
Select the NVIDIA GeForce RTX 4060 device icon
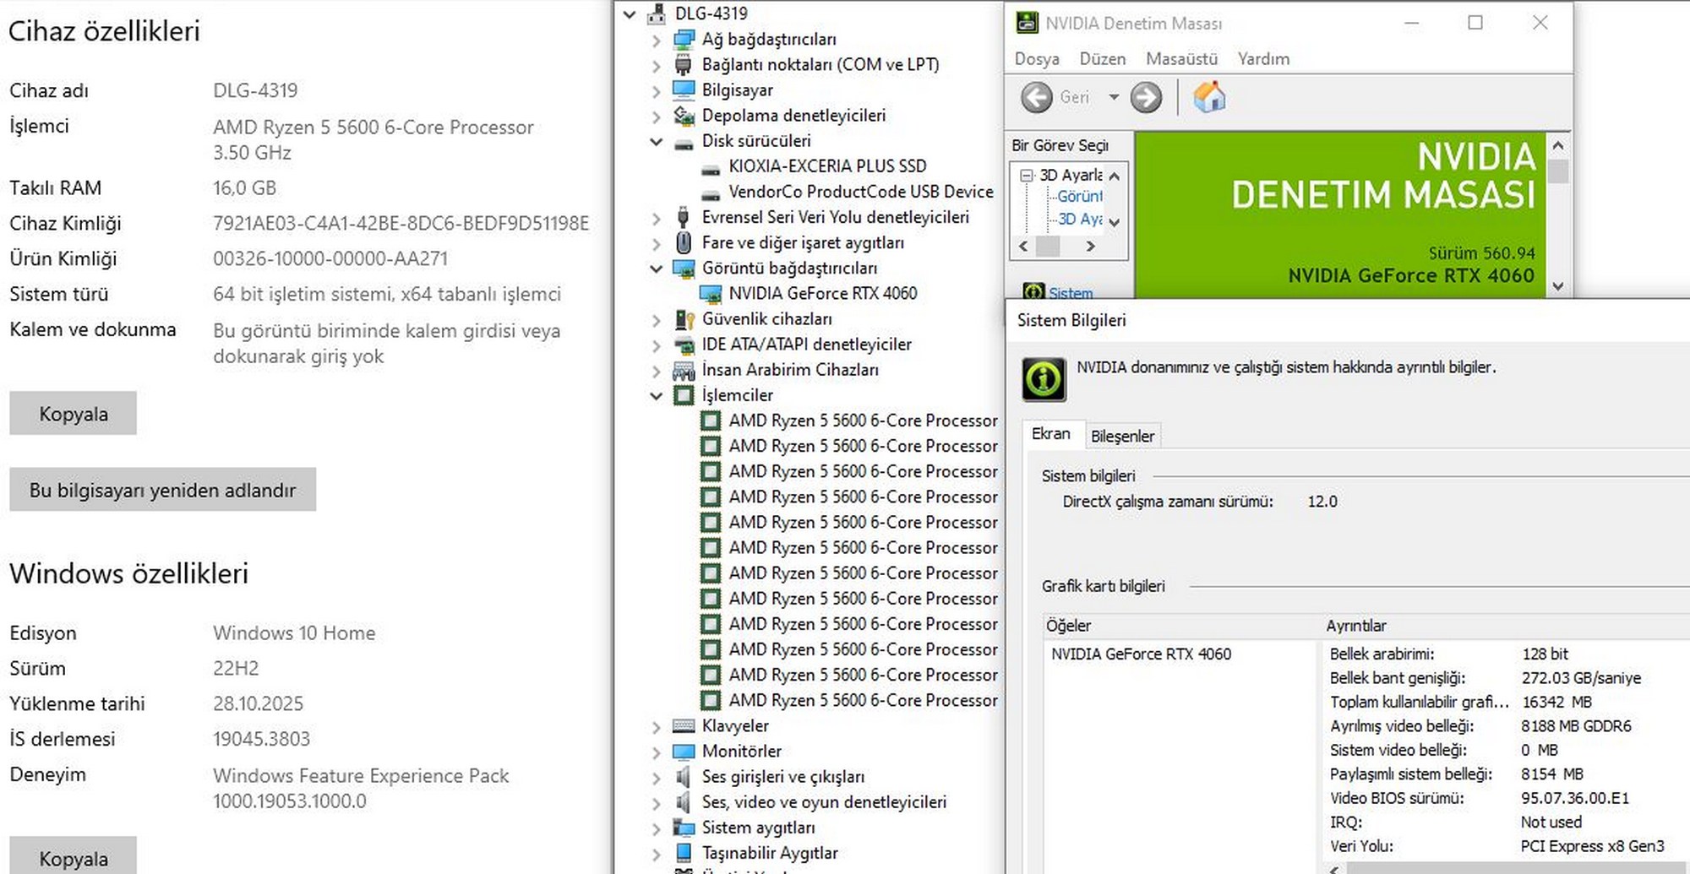(x=711, y=294)
